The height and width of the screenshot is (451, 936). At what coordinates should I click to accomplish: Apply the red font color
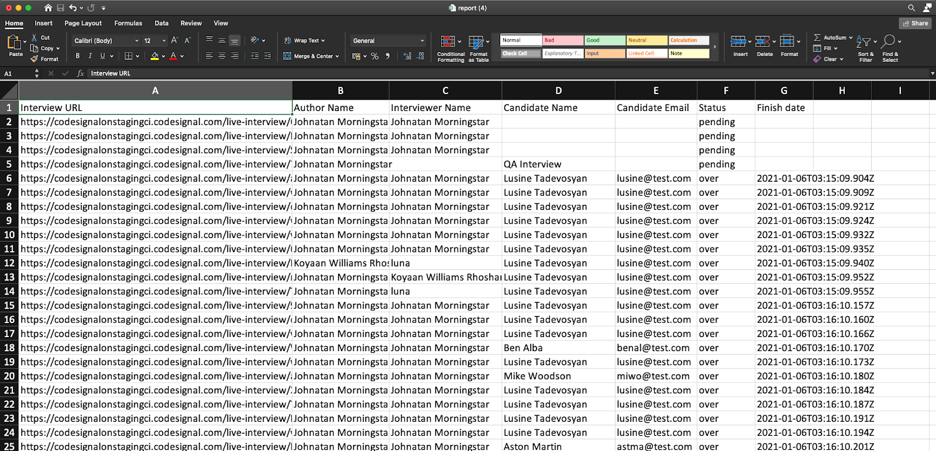[x=173, y=56]
